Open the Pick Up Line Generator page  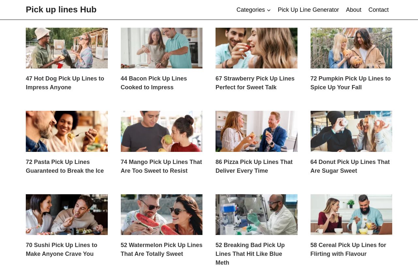point(308,10)
